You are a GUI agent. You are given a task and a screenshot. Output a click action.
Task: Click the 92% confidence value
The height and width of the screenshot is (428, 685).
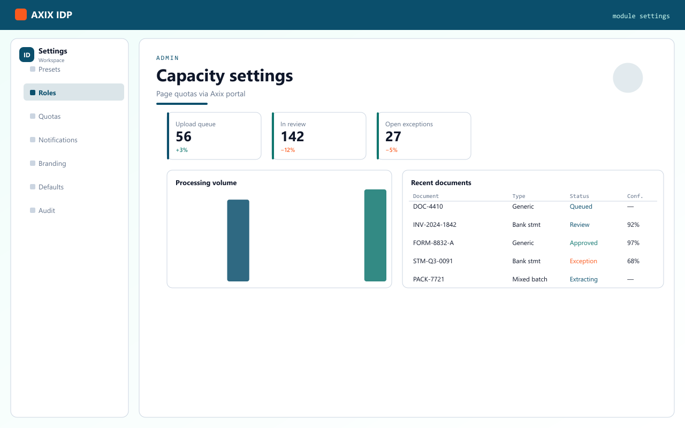[x=633, y=225]
